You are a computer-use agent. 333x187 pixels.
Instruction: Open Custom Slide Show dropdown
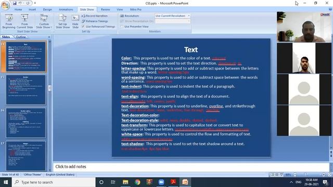coord(44,21)
